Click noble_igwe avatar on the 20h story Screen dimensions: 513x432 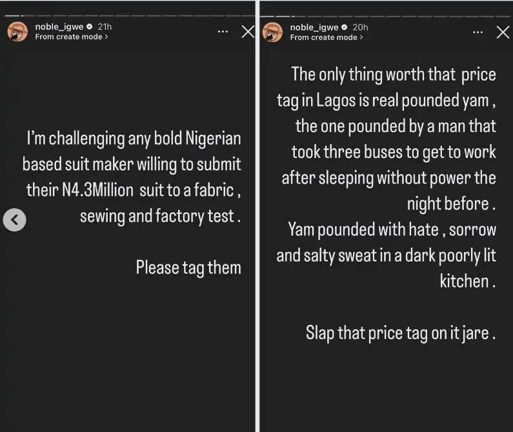point(273,32)
